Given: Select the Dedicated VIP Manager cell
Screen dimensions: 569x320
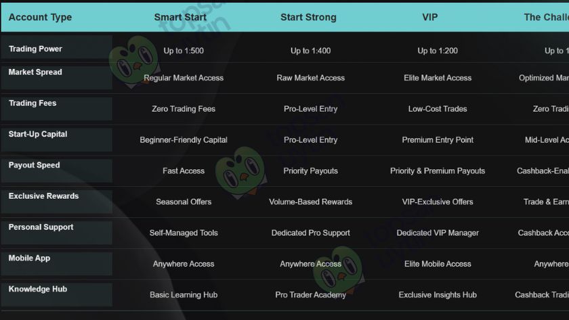Looking at the screenshot, I should (x=438, y=233).
